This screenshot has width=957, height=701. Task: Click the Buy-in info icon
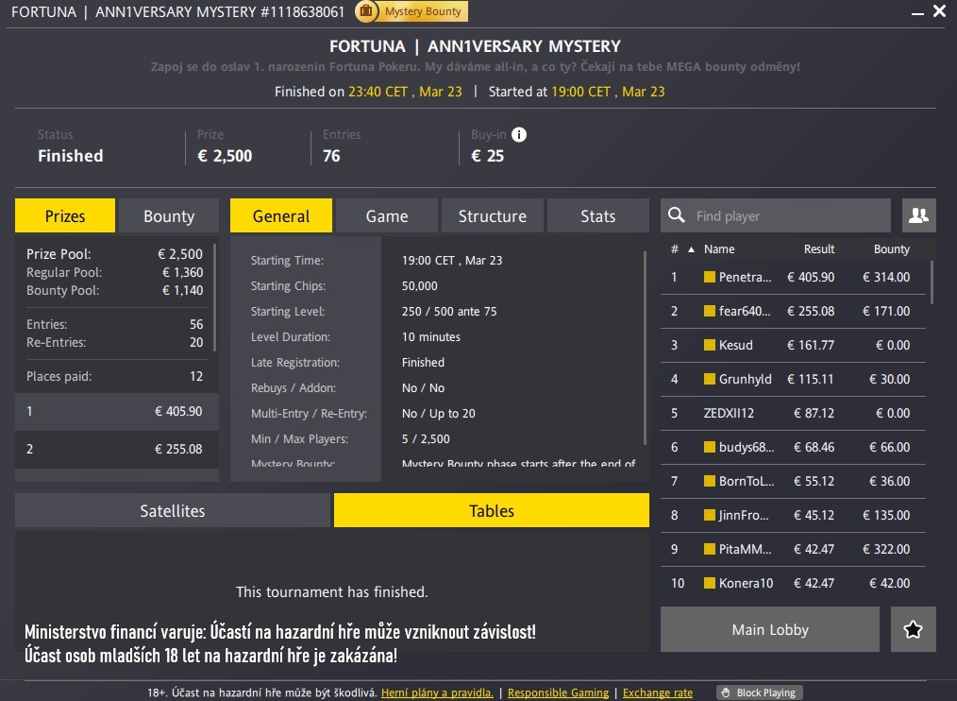519,135
